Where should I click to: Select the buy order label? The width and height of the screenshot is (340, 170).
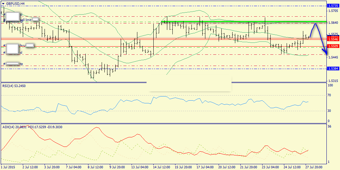tap(23, 45)
